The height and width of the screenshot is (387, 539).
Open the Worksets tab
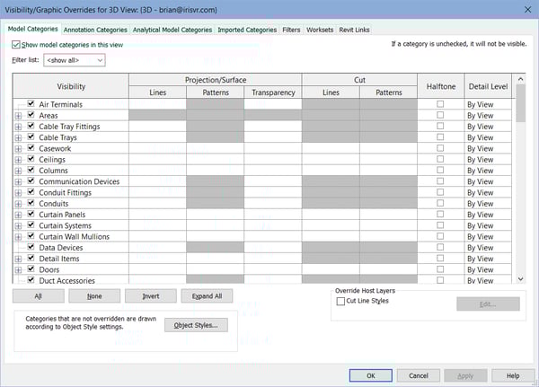320,30
